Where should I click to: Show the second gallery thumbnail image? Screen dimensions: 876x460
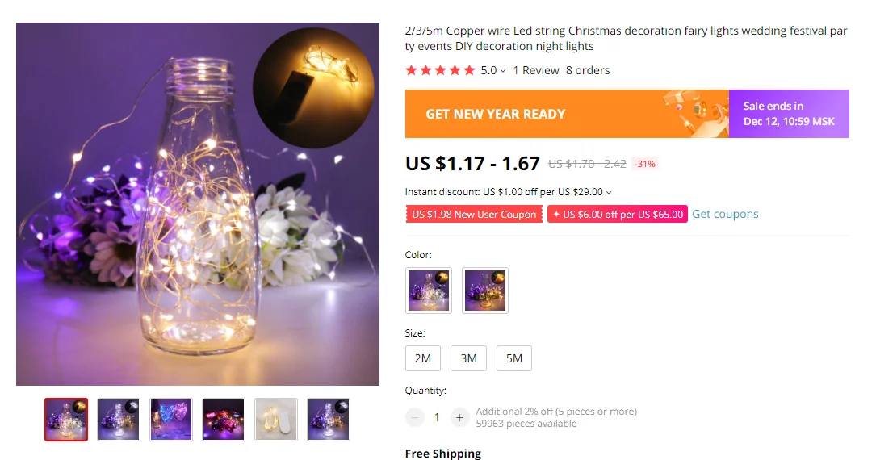coord(119,420)
